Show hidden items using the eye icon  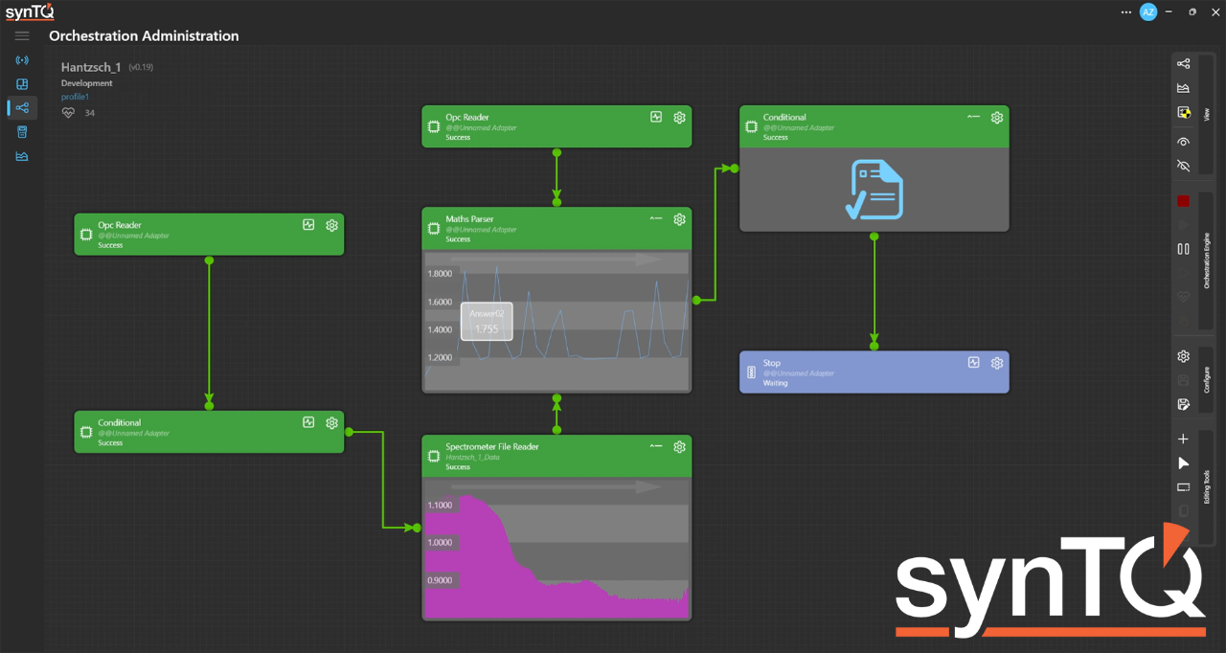click(1183, 142)
